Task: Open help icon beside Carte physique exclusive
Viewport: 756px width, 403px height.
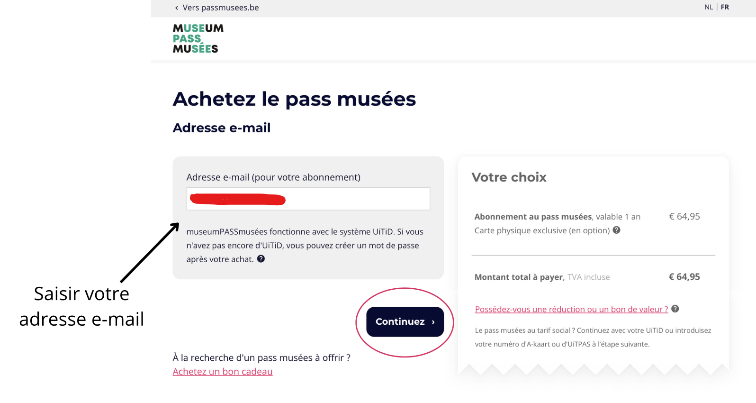Action: pos(616,230)
